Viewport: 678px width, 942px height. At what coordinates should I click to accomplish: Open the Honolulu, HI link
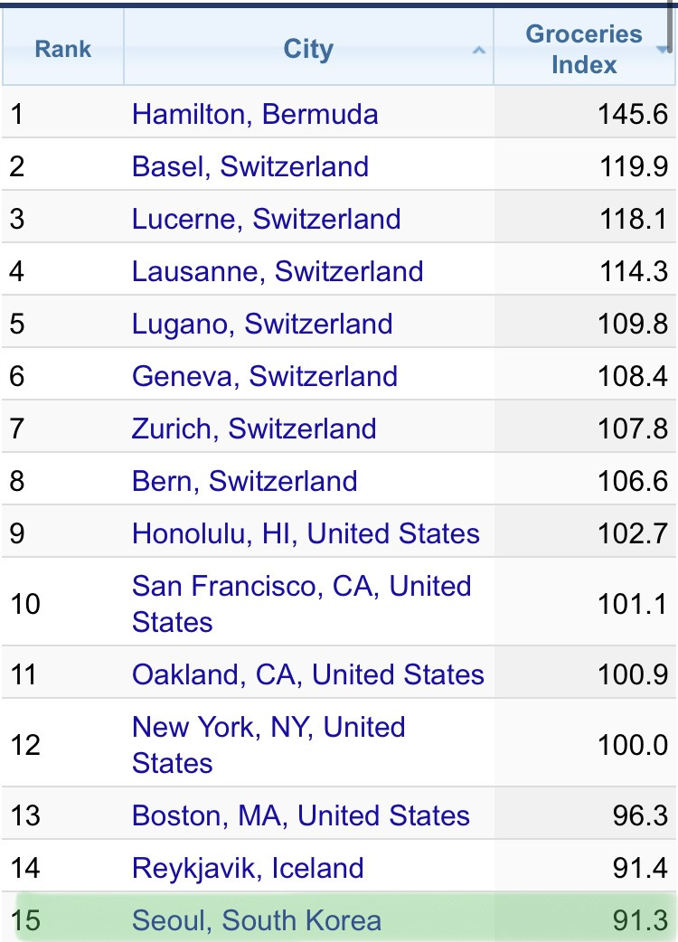pyautogui.click(x=306, y=533)
